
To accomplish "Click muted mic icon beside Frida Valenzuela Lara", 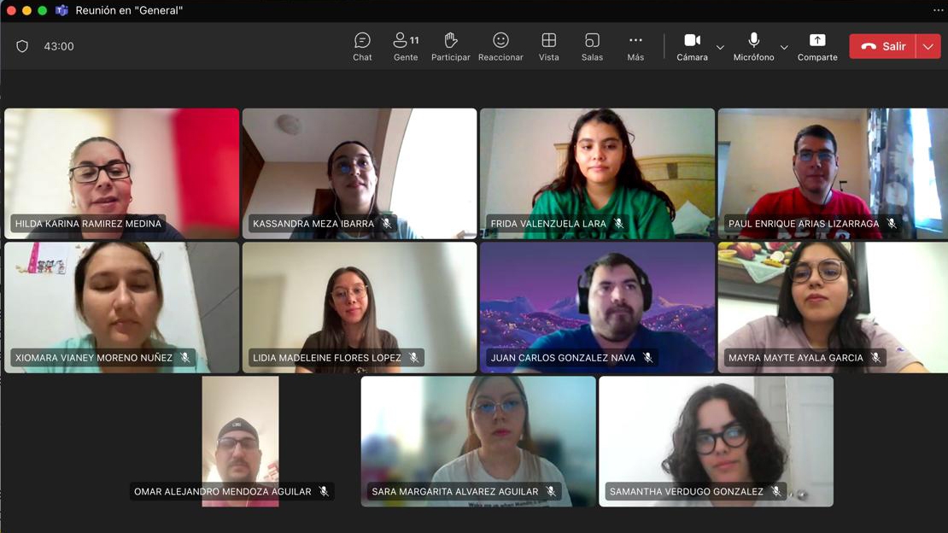I will coord(618,223).
